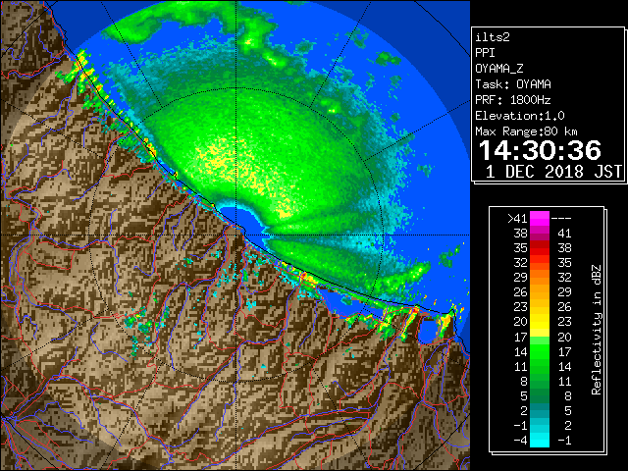Click the 'ilts2' label in the info box
628x471 pixels.
tap(493, 37)
